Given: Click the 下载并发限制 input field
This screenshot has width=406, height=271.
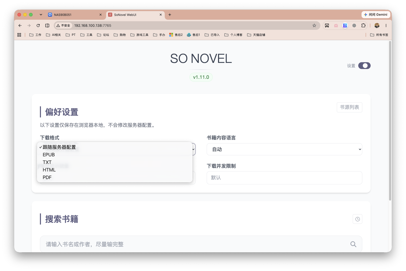Looking at the screenshot, I should coord(284,178).
